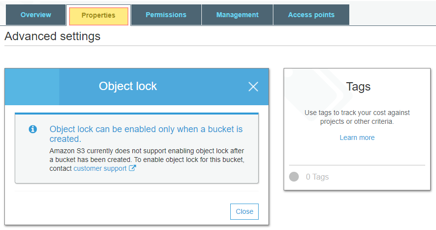Open the external link icon after customer support
The height and width of the screenshot is (230, 436).
click(132, 168)
